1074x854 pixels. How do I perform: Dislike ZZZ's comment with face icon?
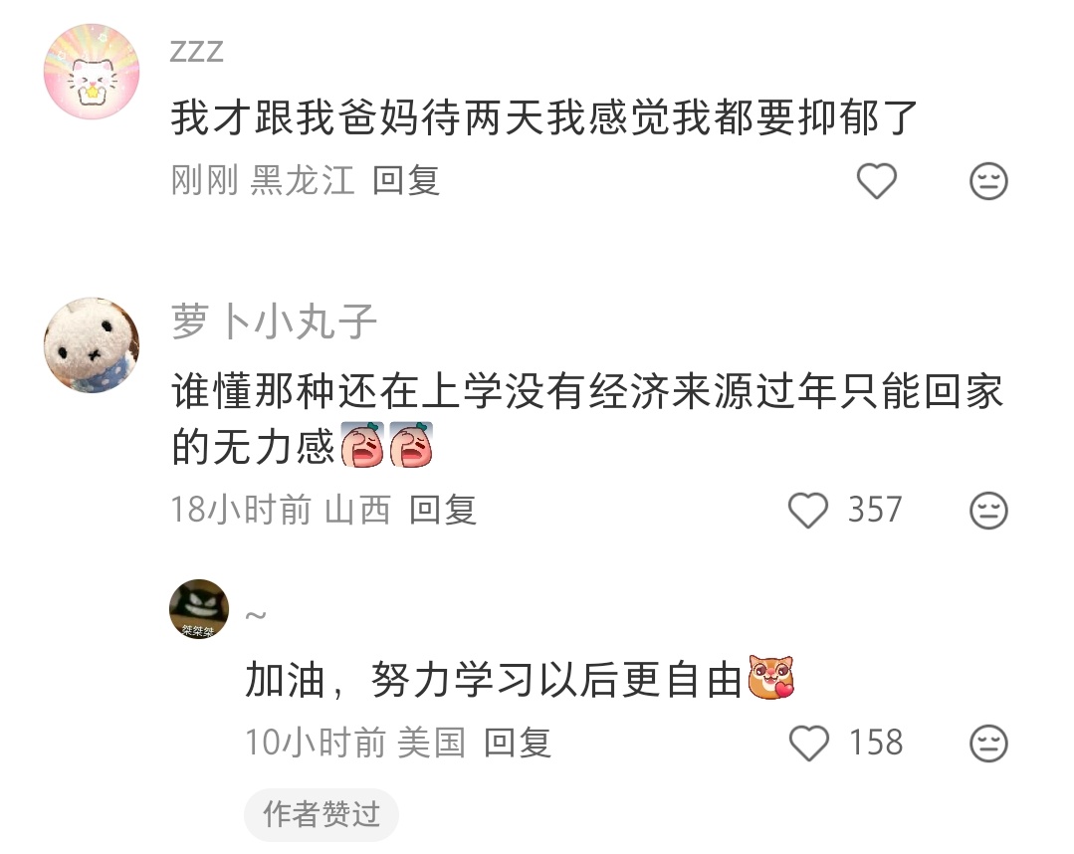click(x=988, y=181)
